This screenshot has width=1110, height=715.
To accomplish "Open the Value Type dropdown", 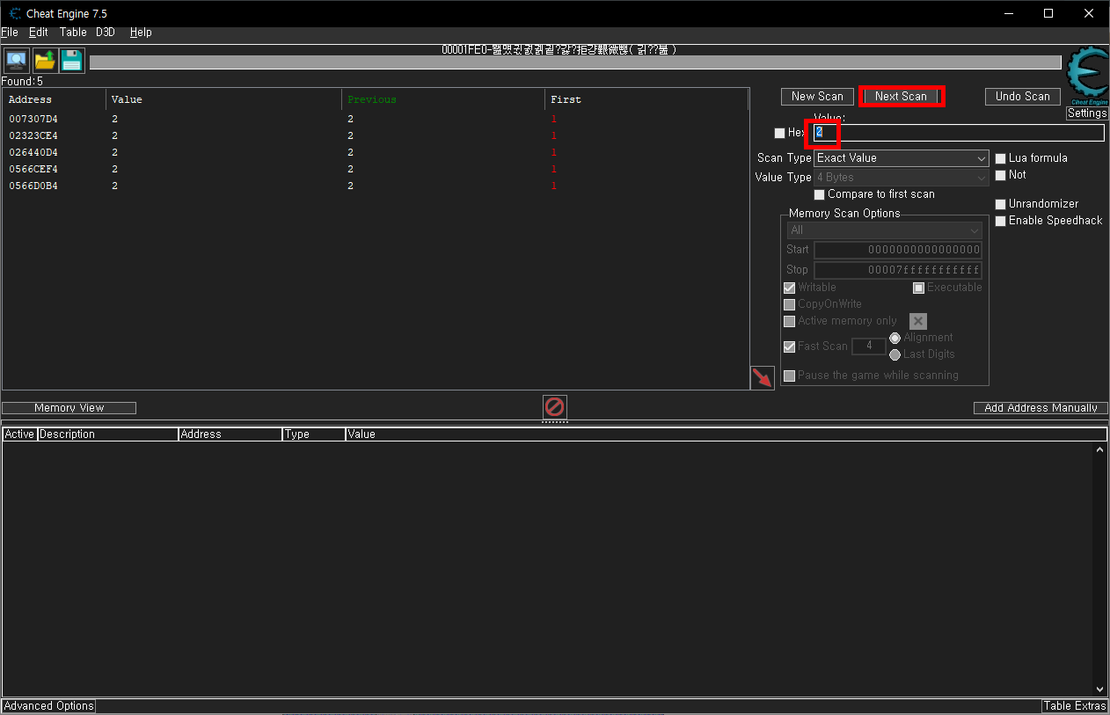I will 902,178.
